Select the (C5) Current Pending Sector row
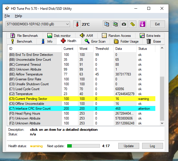Screen dimensions: 178x161 (82, 99)
